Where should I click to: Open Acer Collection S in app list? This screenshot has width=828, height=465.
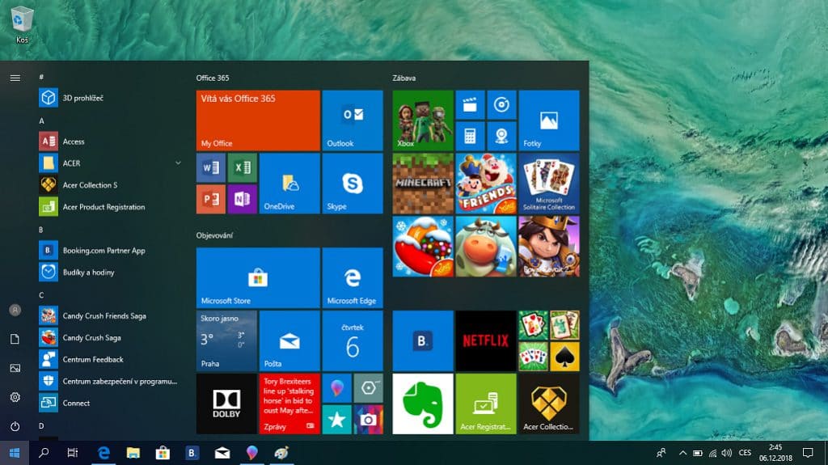click(x=110, y=185)
